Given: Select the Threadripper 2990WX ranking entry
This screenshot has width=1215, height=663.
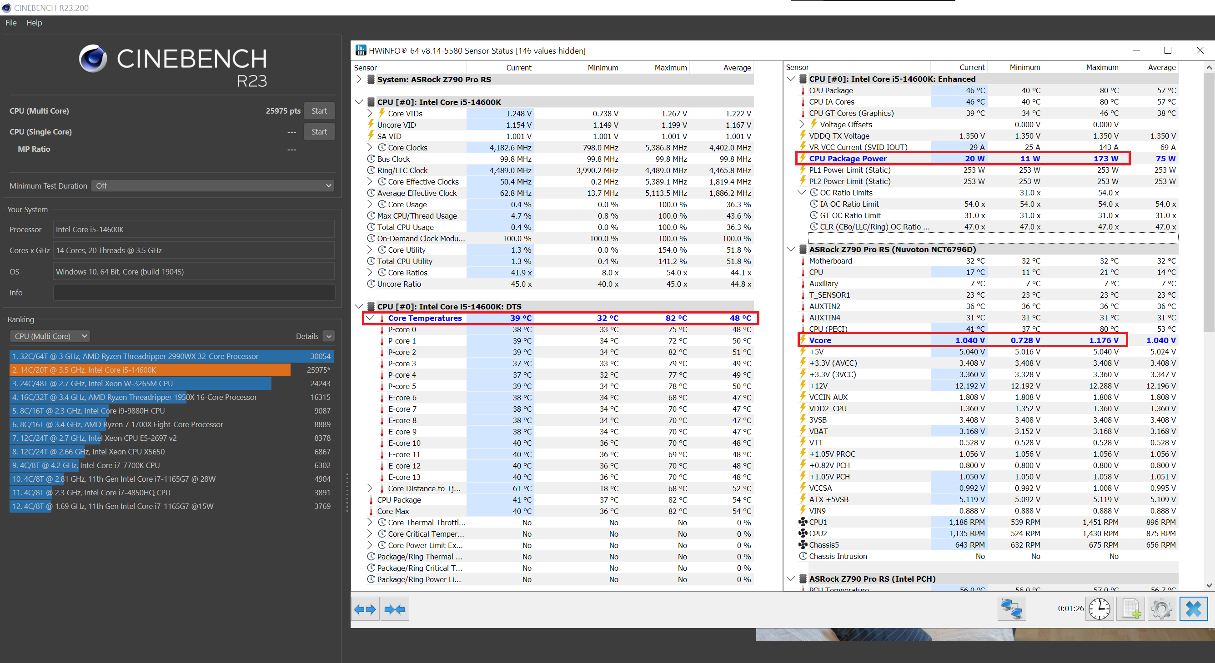Looking at the screenshot, I should [x=171, y=356].
